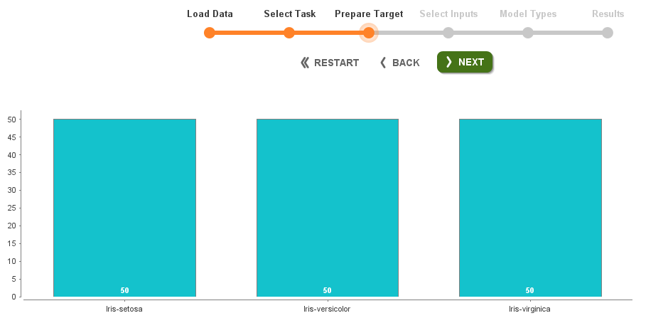Click the double-chevron Restart icon

click(x=305, y=63)
